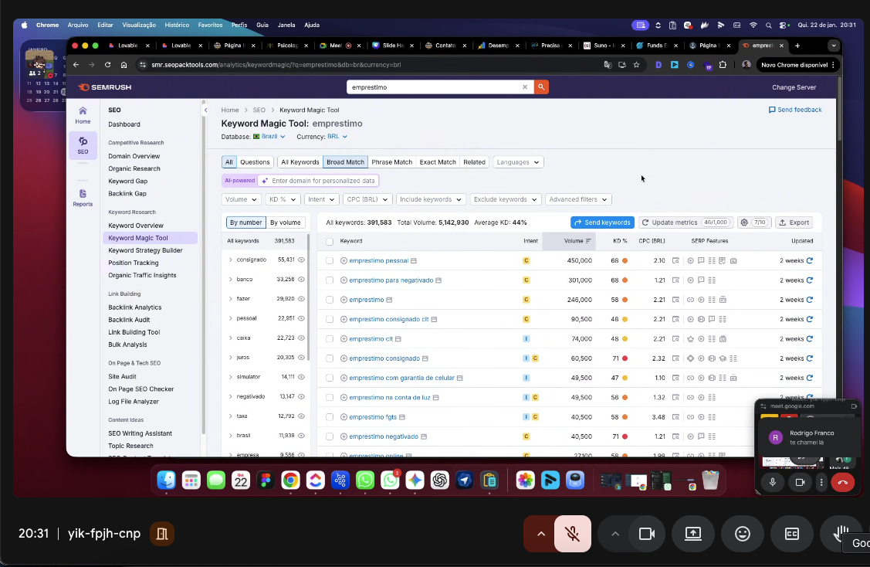Click the orange search button in Semrush
The height and width of the screenshot is (567, 870).
pos(542,87)
